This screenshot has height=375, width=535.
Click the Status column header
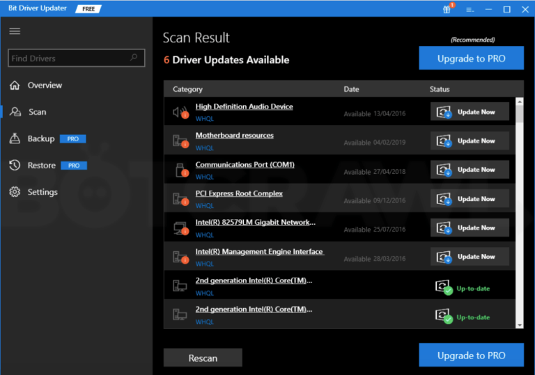click(440, 89)
